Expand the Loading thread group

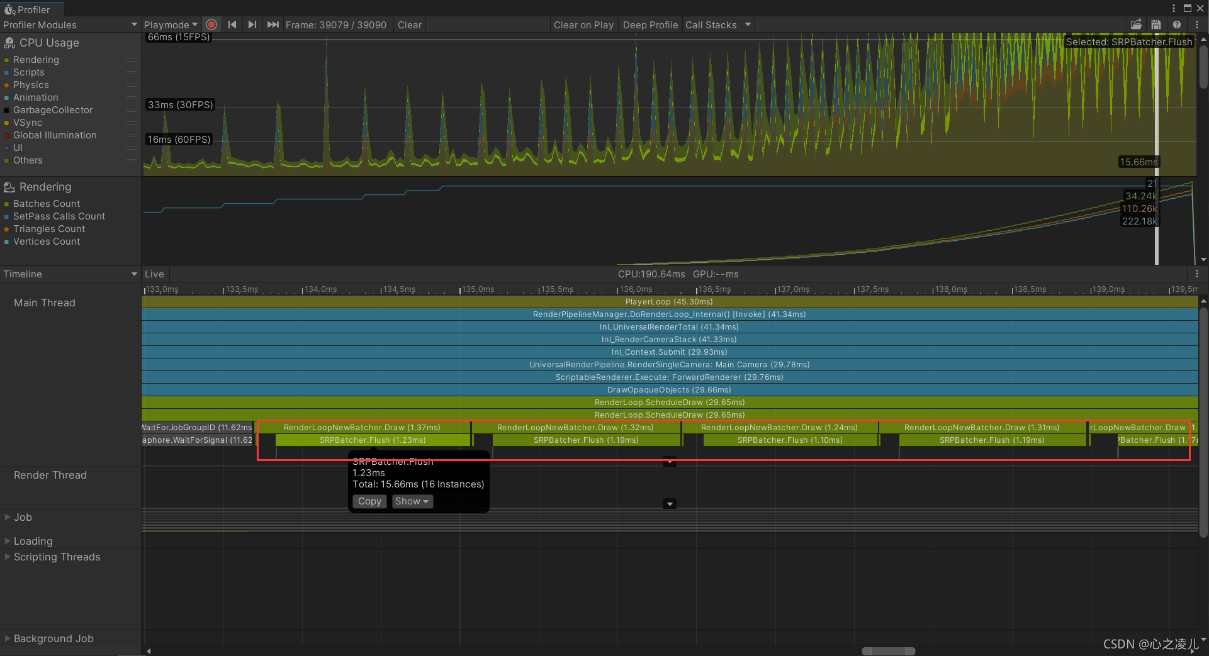[x=8, y=541]
